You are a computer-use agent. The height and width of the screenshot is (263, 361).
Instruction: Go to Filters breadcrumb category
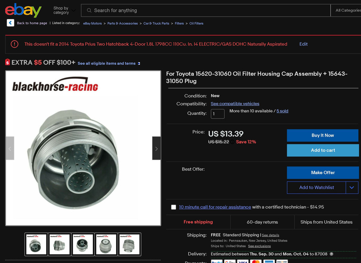[179, 23]
